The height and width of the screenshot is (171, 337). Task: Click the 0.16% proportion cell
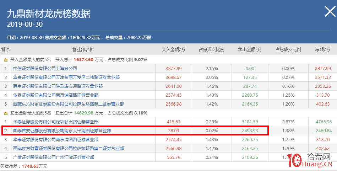[x=288, y=86]
